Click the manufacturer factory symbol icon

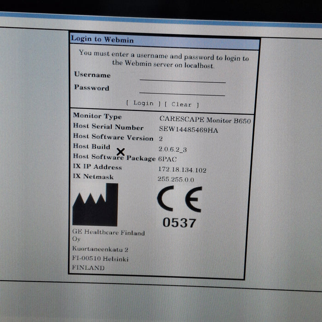[95, 205]
